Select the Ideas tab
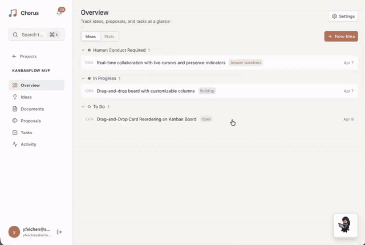365x245 pixels. 91,36
